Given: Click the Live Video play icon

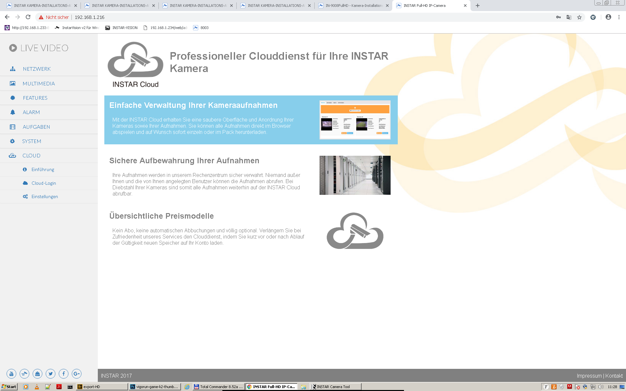Looking at the screenshot, I should coord(13,48).
